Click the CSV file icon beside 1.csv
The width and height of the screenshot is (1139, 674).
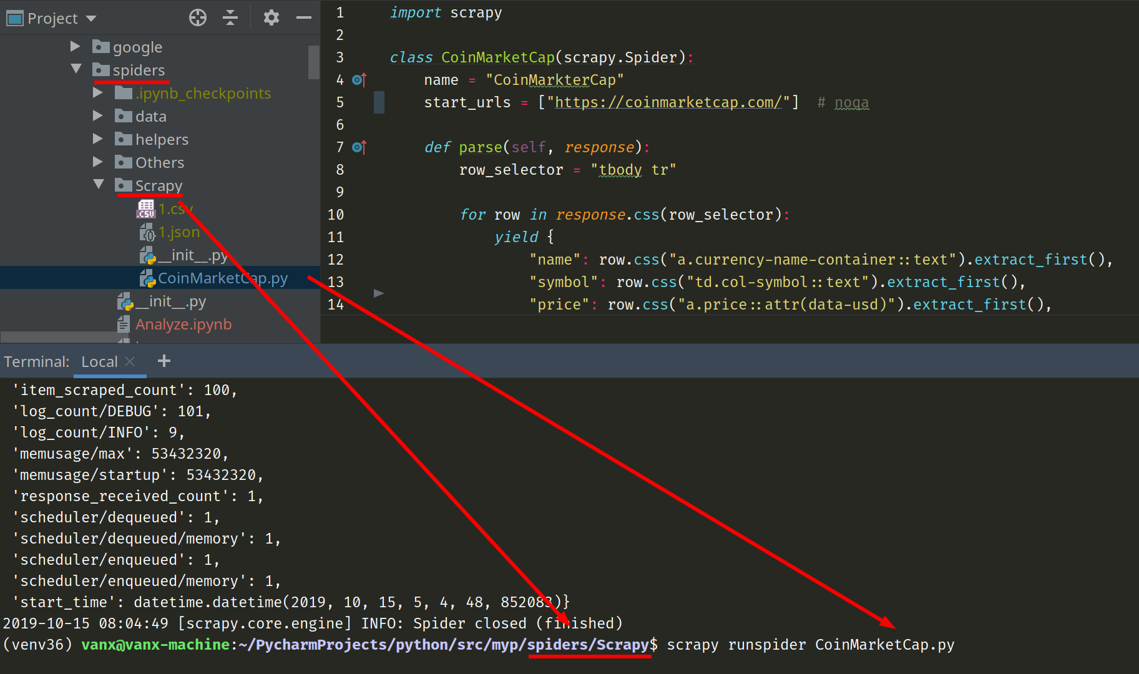tap(145, 208)
